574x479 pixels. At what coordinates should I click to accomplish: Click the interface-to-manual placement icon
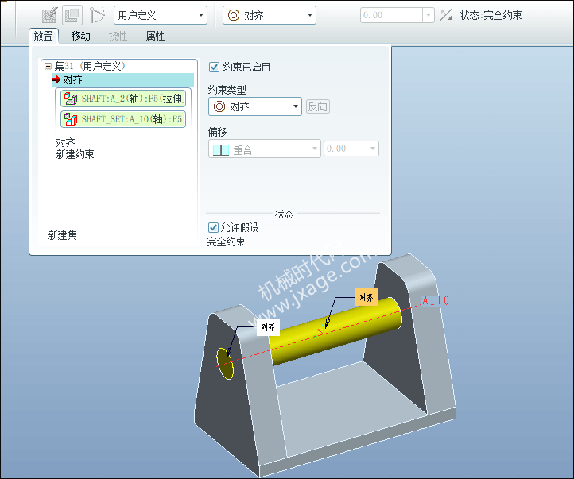[49, 15]
